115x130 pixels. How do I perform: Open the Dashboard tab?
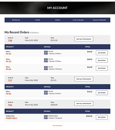tap(16, 20)
